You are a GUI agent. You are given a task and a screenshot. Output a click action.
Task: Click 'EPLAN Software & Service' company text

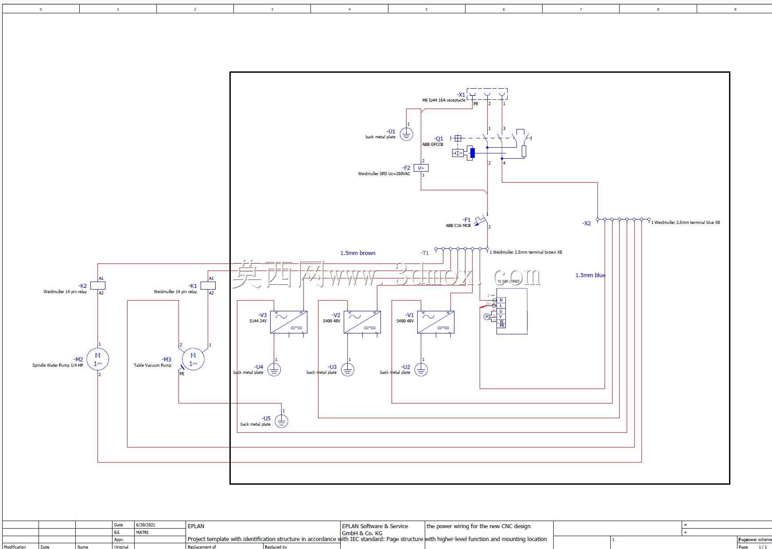click(x=375, y=526)
